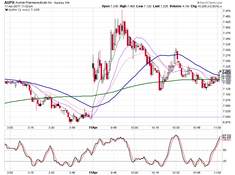Click the bold AUPH ticker symbol in the header
Screen dimensions: 235x175
(9, 2)
